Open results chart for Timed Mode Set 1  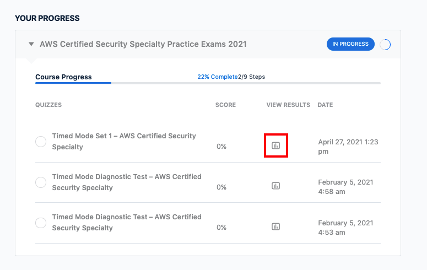276,145
